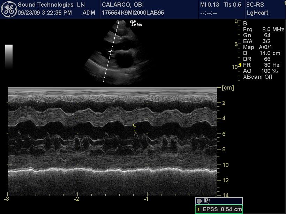
Task: Click the yellow EPSS caliper marker on trace
Action: pos(134,128)
